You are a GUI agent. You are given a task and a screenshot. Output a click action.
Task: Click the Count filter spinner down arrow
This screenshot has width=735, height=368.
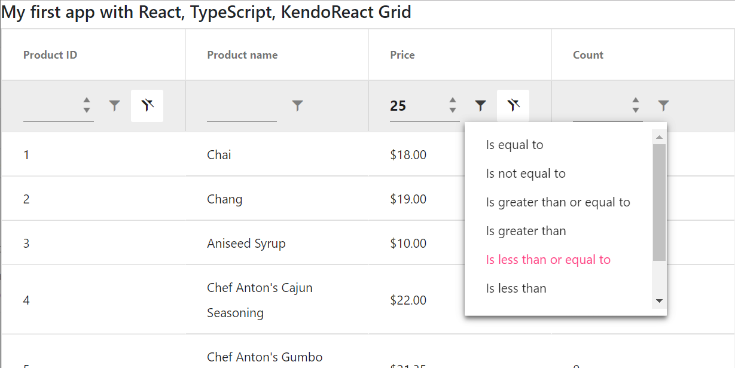[x=636, y=110]
